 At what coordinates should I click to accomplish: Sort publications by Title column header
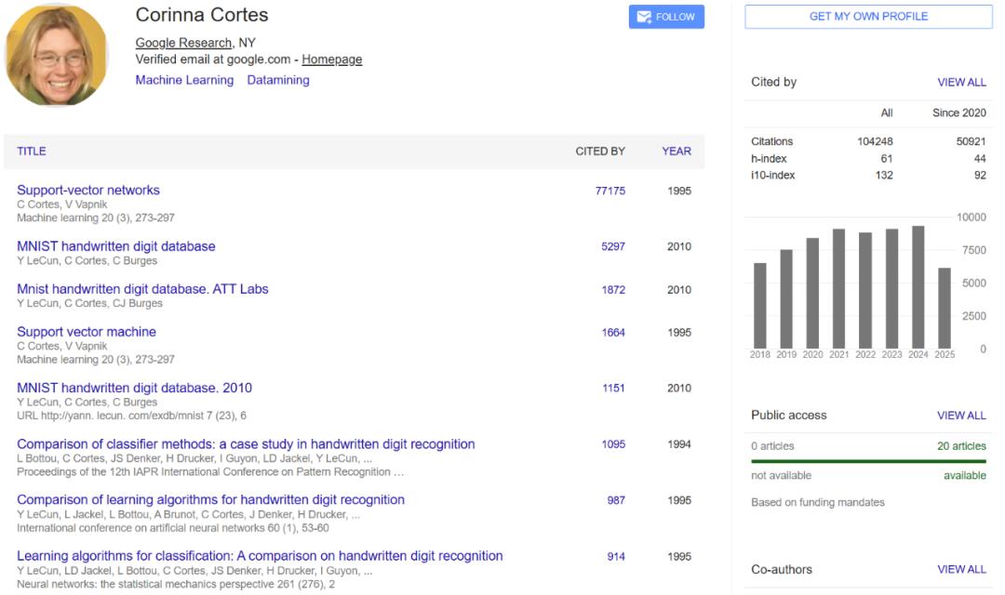coord(32,152)
